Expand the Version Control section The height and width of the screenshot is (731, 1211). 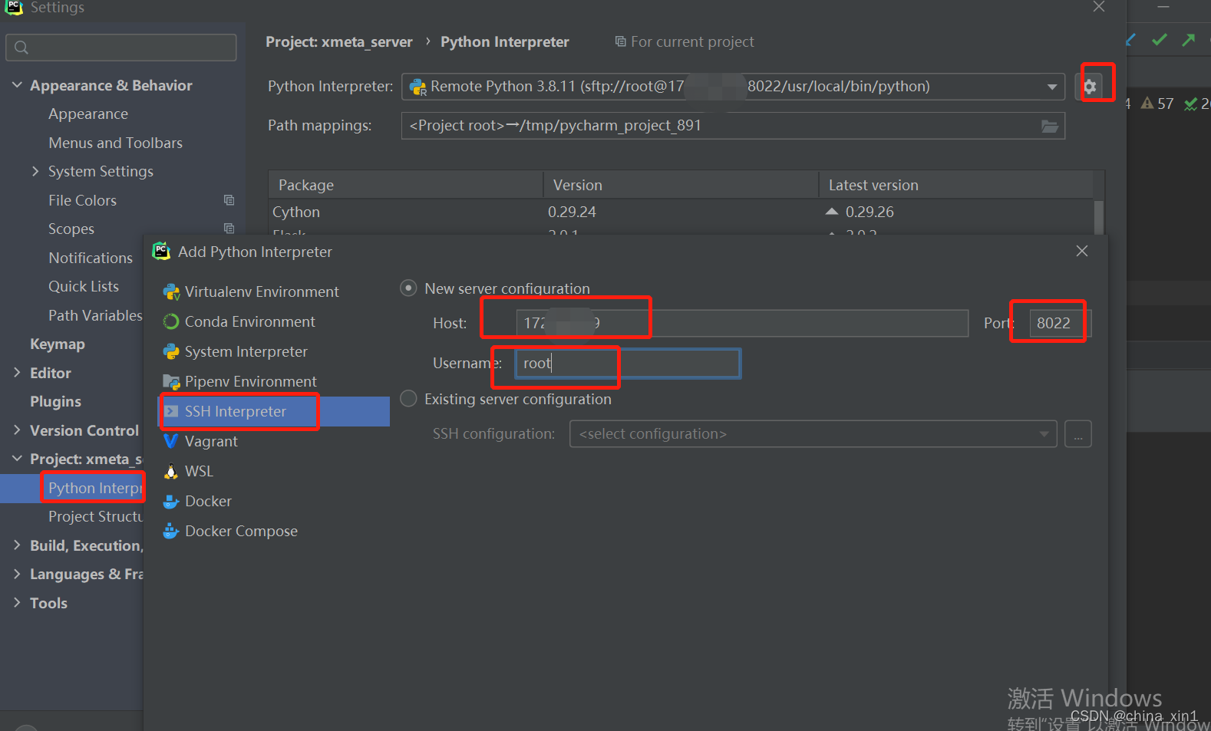(17, 430)
